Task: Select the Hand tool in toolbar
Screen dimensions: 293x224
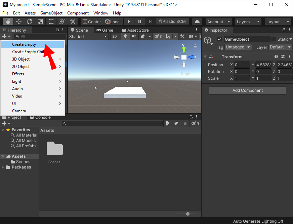Action: click(8, 22)
